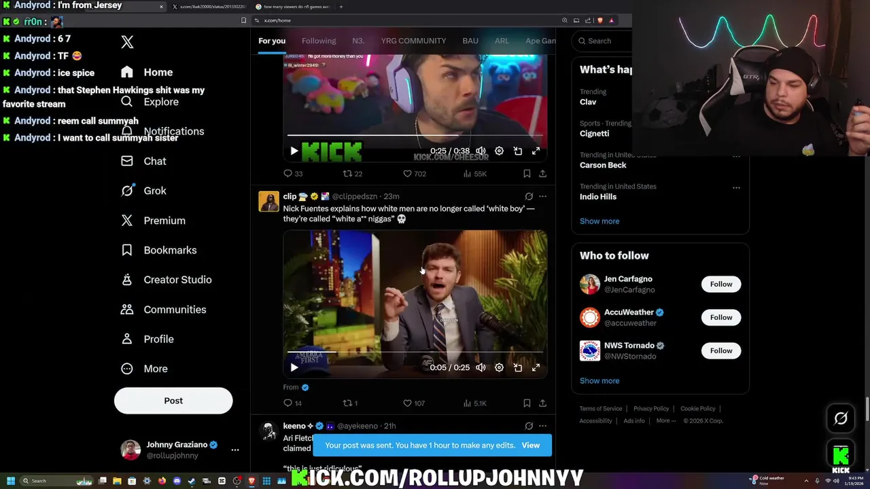Like the clippedszn post with 107 likes
This screenshot has width=870, height=489.
[414, 403]
